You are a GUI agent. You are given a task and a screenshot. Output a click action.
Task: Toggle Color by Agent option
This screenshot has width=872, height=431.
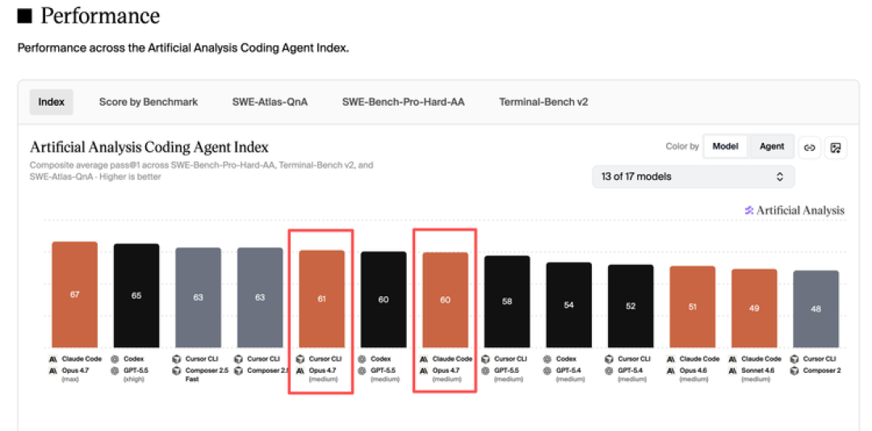click(x=771, y=146)
